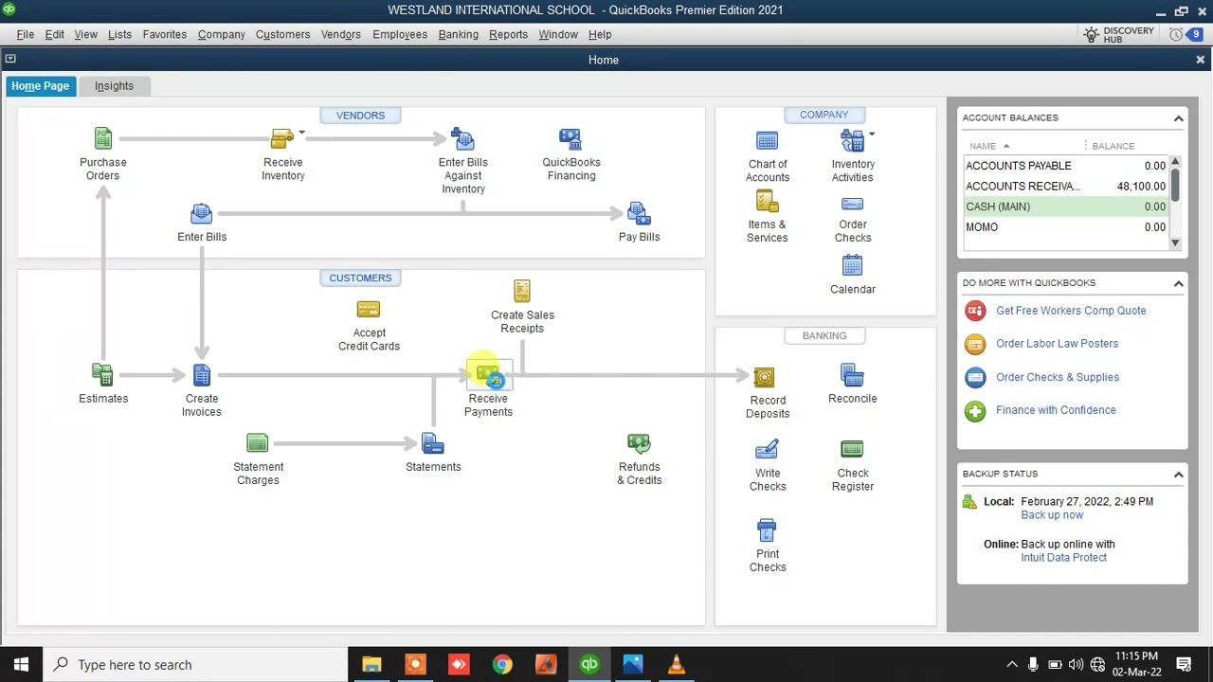Screen dimensions: 1213x682
Task: Click Record Deposits icon
Action: [x=764, y=378]
